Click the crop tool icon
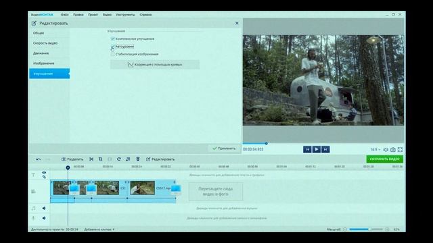Screen dimensions: 433x243 tap(101, 159)
